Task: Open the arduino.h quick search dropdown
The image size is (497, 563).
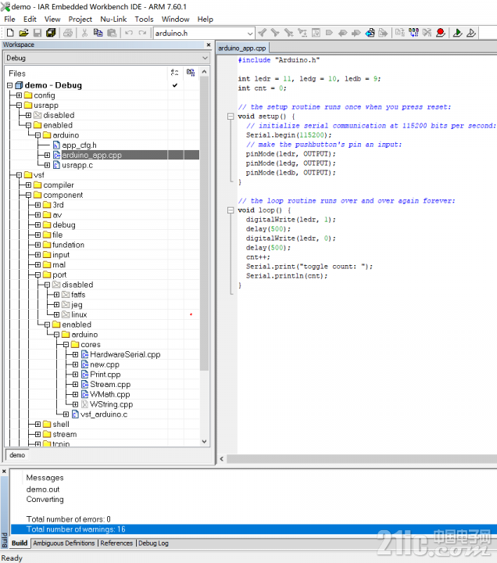Action: (x=250, y=34)
